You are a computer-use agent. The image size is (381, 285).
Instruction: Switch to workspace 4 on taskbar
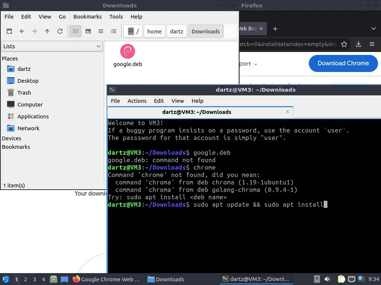[44, 279]
